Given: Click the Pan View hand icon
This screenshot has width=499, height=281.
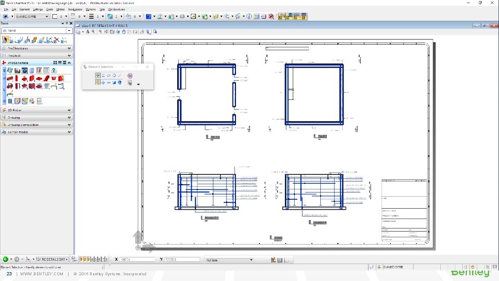Looking at the screenshot, I should [124, 32].
